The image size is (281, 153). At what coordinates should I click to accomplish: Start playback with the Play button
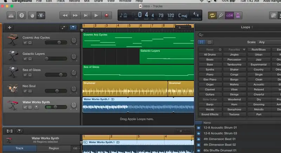96,15
